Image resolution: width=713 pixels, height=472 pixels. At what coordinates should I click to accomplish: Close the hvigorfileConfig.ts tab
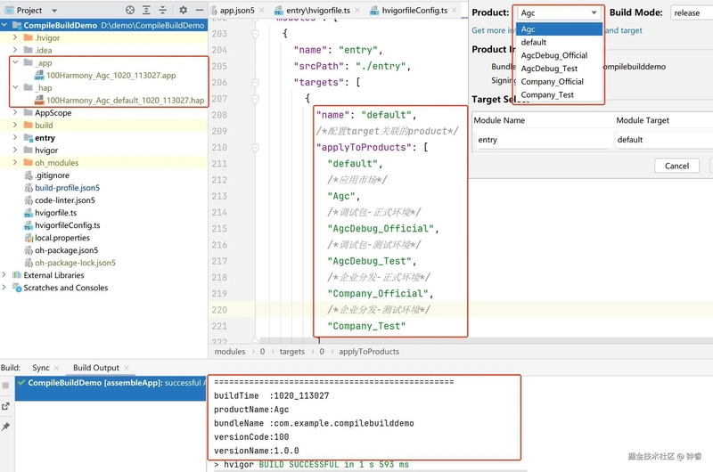point(455,10)
